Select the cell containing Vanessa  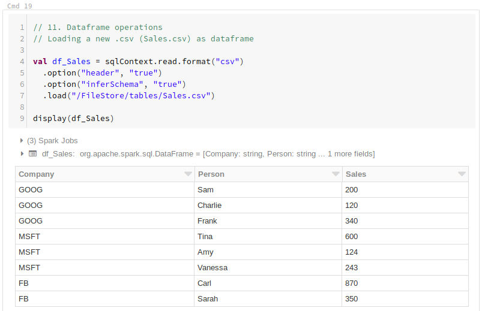pyautogui.click(x=212, y=267)
